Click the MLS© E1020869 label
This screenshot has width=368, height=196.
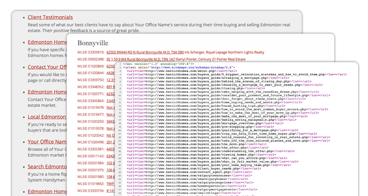tap(91, 66)
